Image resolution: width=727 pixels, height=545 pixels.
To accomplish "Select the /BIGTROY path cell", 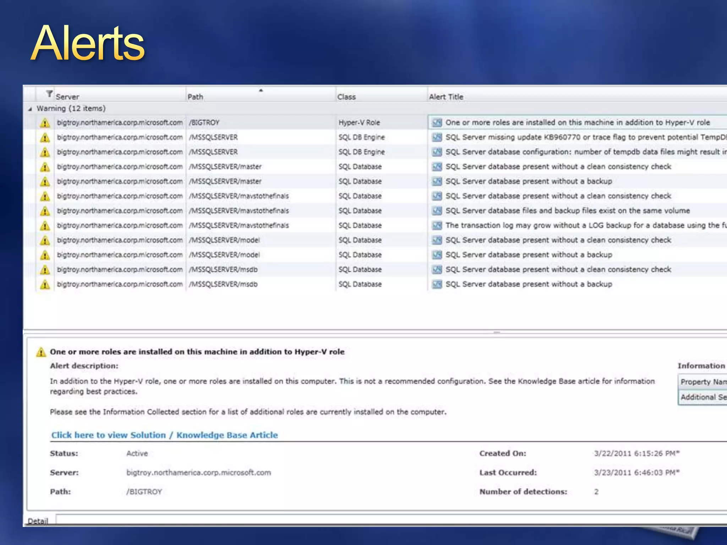I will coord(204,122).
